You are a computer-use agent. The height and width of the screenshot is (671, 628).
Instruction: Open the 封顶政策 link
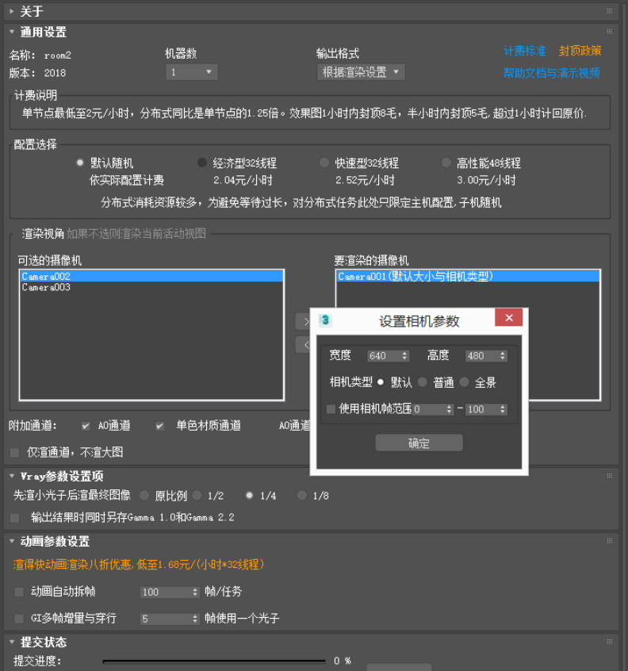point(580,51)
